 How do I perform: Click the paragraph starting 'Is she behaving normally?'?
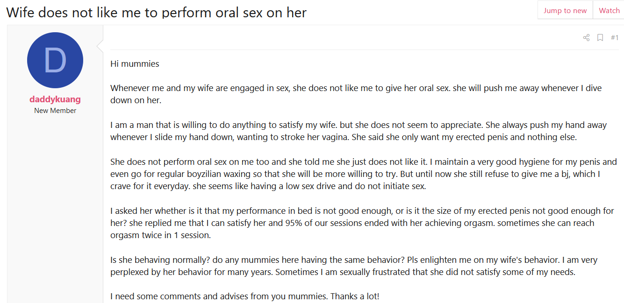[354, 266]
